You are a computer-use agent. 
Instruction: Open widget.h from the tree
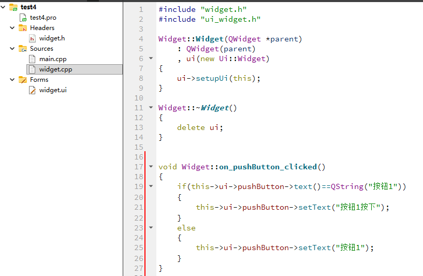tap(52, 38)
